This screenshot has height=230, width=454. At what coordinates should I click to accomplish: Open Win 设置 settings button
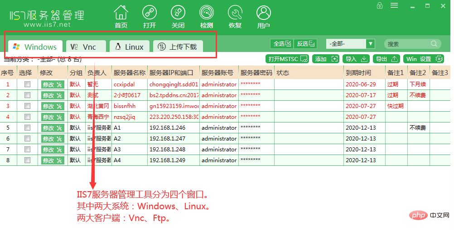pyautogui.click(x=423, y=59)
